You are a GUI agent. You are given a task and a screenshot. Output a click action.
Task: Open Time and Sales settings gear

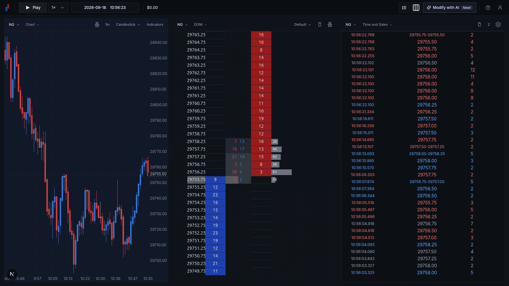tap(498, 24)
